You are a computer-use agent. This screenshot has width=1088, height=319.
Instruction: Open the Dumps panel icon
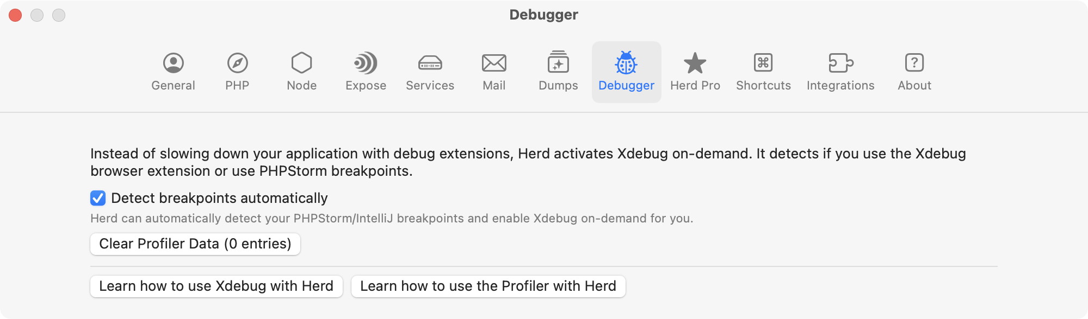[x=558, y=63]
